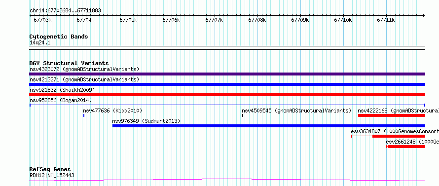
Task: Click the left arrow of the ruler
Action: (x=31, y=16)
